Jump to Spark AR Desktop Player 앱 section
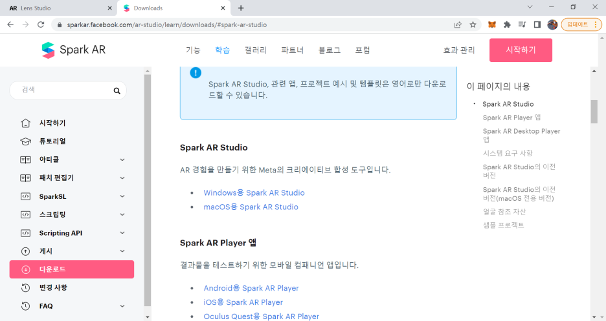The image size is (606, 321). (x=521, y=135)
